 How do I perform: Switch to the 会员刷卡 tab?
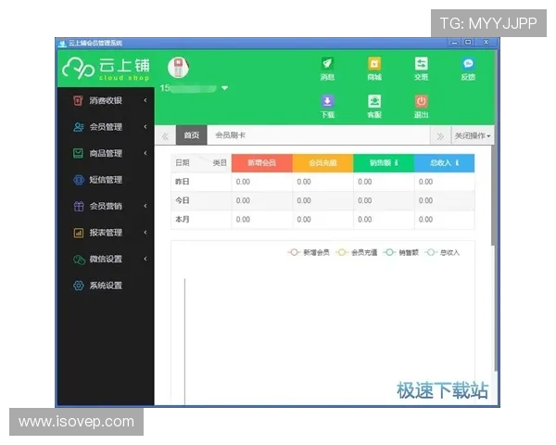(231, 135)
